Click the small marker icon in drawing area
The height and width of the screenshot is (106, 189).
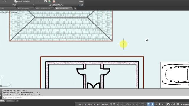pos(147,40)
